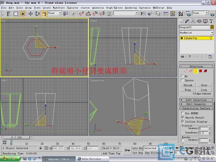Screen dimensions: 216x162
Task: Click the Shrink selection button
Action: 188,85
